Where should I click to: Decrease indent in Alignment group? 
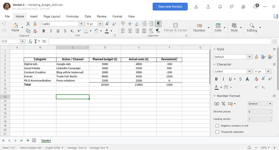point(151,24)
